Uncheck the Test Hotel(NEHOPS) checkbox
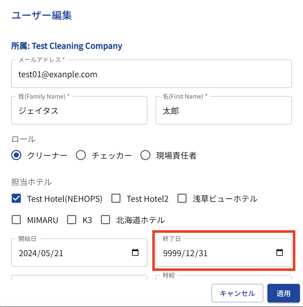 click(17, 198)
